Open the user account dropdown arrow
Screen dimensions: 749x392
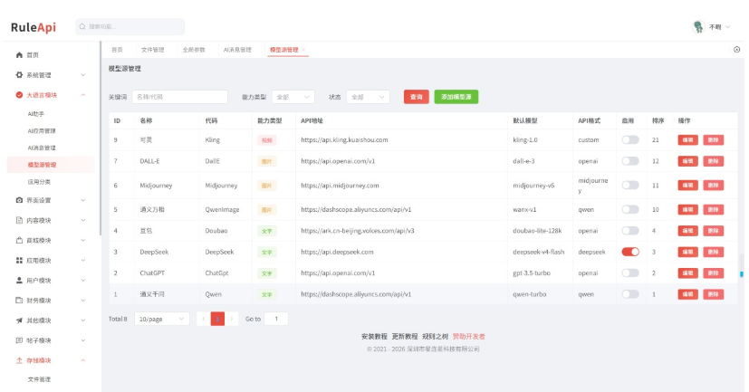tap(728, 27)
